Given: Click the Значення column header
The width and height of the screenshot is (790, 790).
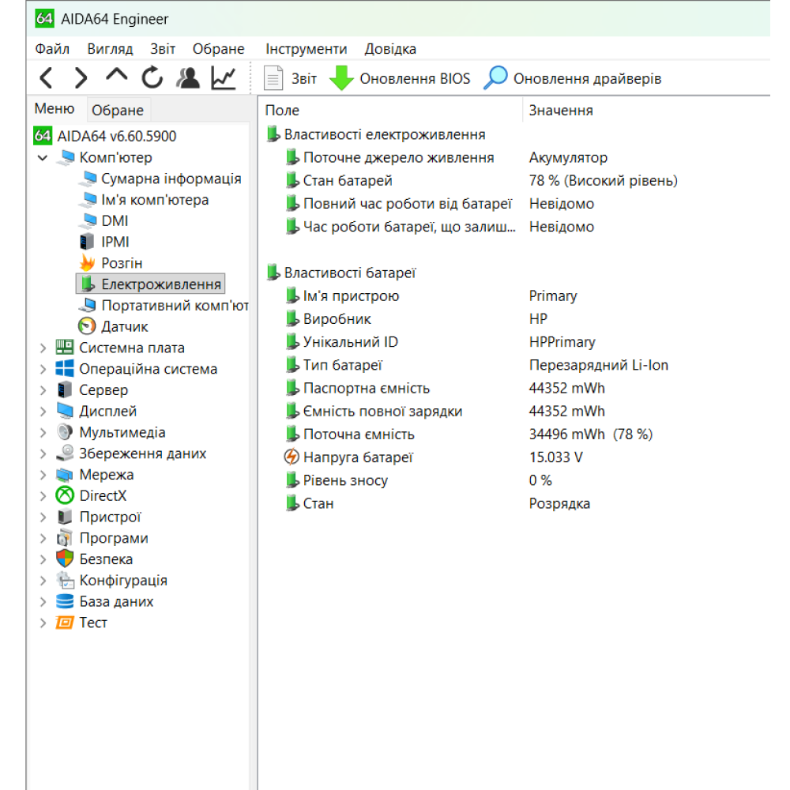Looking at the screenshot, I should pyautogui.click(x=561, y=111).
